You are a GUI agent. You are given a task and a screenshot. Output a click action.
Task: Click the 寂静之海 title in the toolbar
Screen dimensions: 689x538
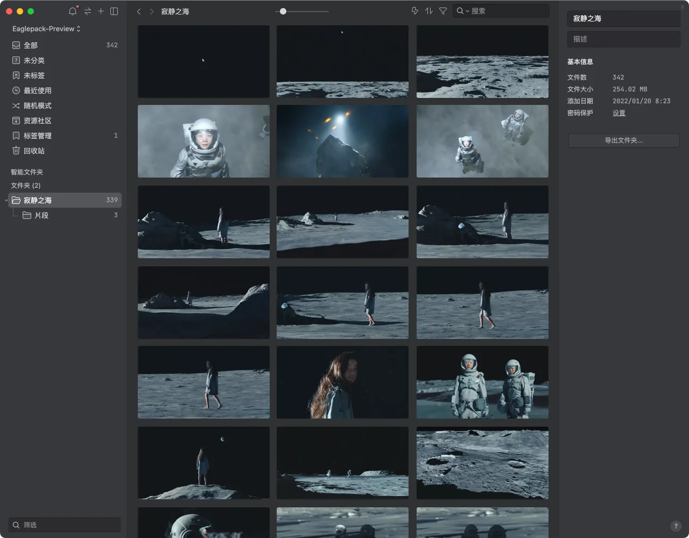pos(175,11)
